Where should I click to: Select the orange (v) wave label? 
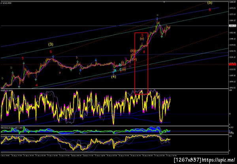[142, 39]
